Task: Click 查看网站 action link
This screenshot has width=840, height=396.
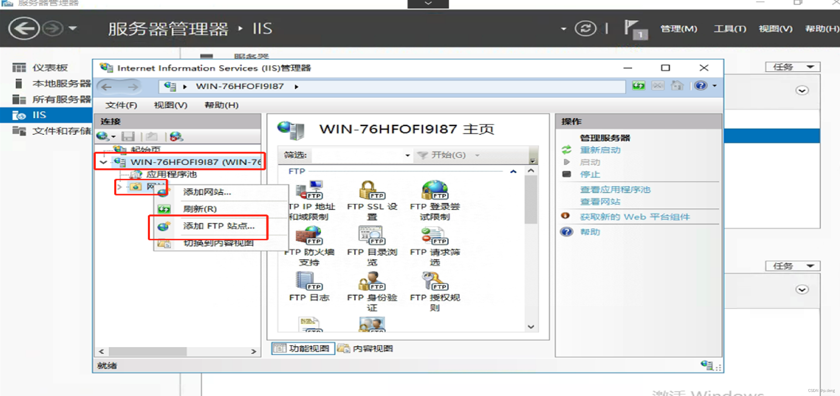Action: 600,202
